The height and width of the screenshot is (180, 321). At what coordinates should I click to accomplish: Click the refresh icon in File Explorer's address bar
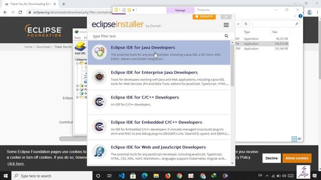(x=246, y=24)
